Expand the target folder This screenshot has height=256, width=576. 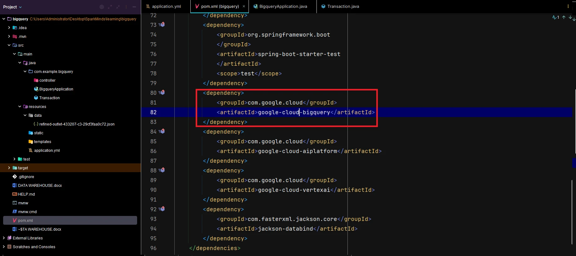(x=9, y=168)
